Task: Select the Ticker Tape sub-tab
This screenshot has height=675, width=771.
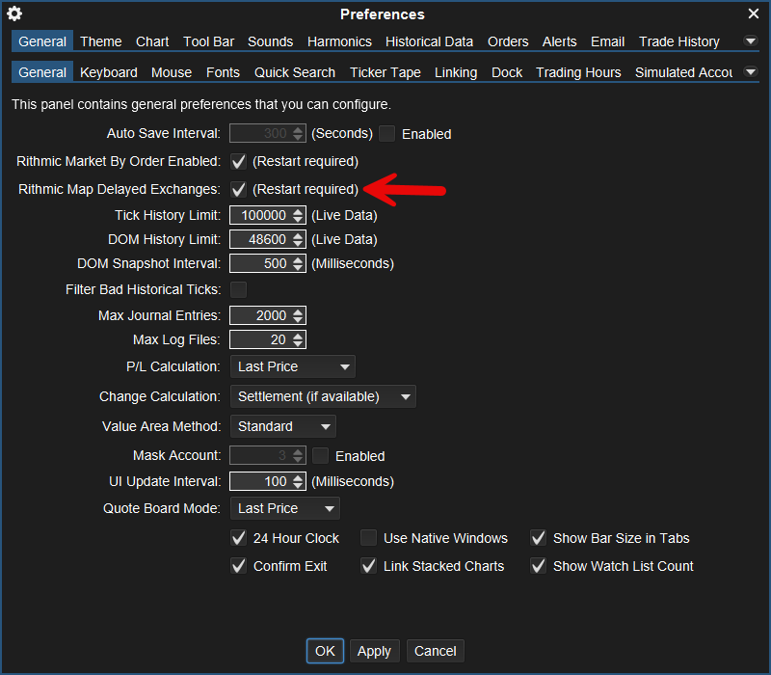Action: tap(385, 72)
